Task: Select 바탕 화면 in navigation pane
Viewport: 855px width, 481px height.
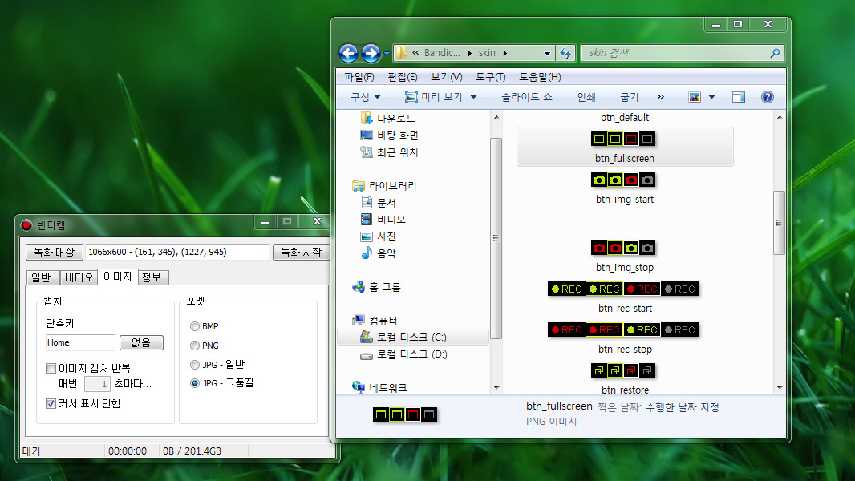Action: coord(389,135)
